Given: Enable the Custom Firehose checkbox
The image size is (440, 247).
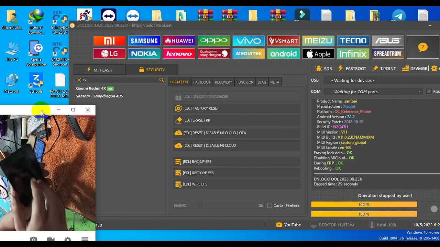Looking at the screenshot, I should pyautogui.click(x=269, y=205).
